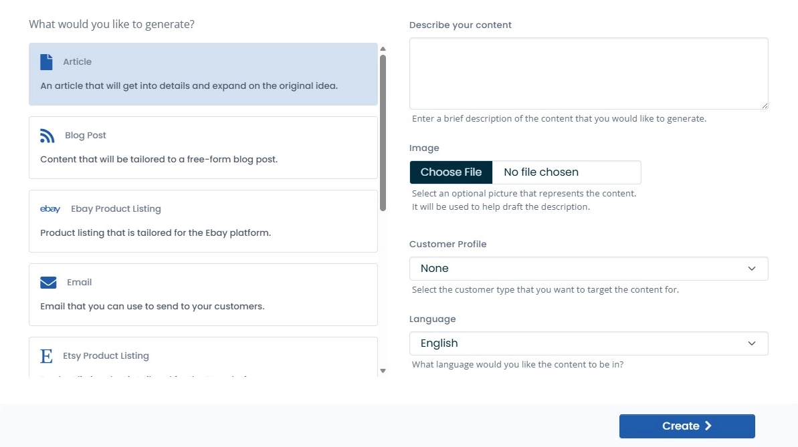Click the Etsy 'E' logo icon
The image size is (798, 447).
(47, 355)
